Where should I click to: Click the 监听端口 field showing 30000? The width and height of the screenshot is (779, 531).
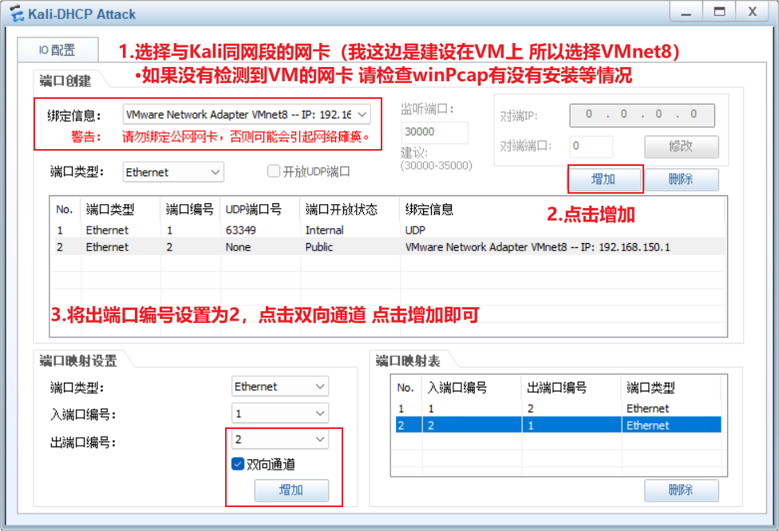[434, 132]
